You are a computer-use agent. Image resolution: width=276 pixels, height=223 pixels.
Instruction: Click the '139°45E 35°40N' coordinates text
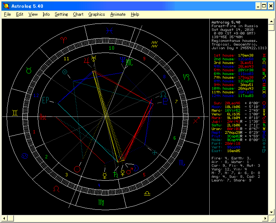click(x=227, y=37)
